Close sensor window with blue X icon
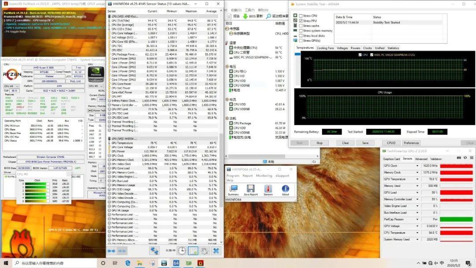This screenshot has width=476, height=268. pos(216,251)
